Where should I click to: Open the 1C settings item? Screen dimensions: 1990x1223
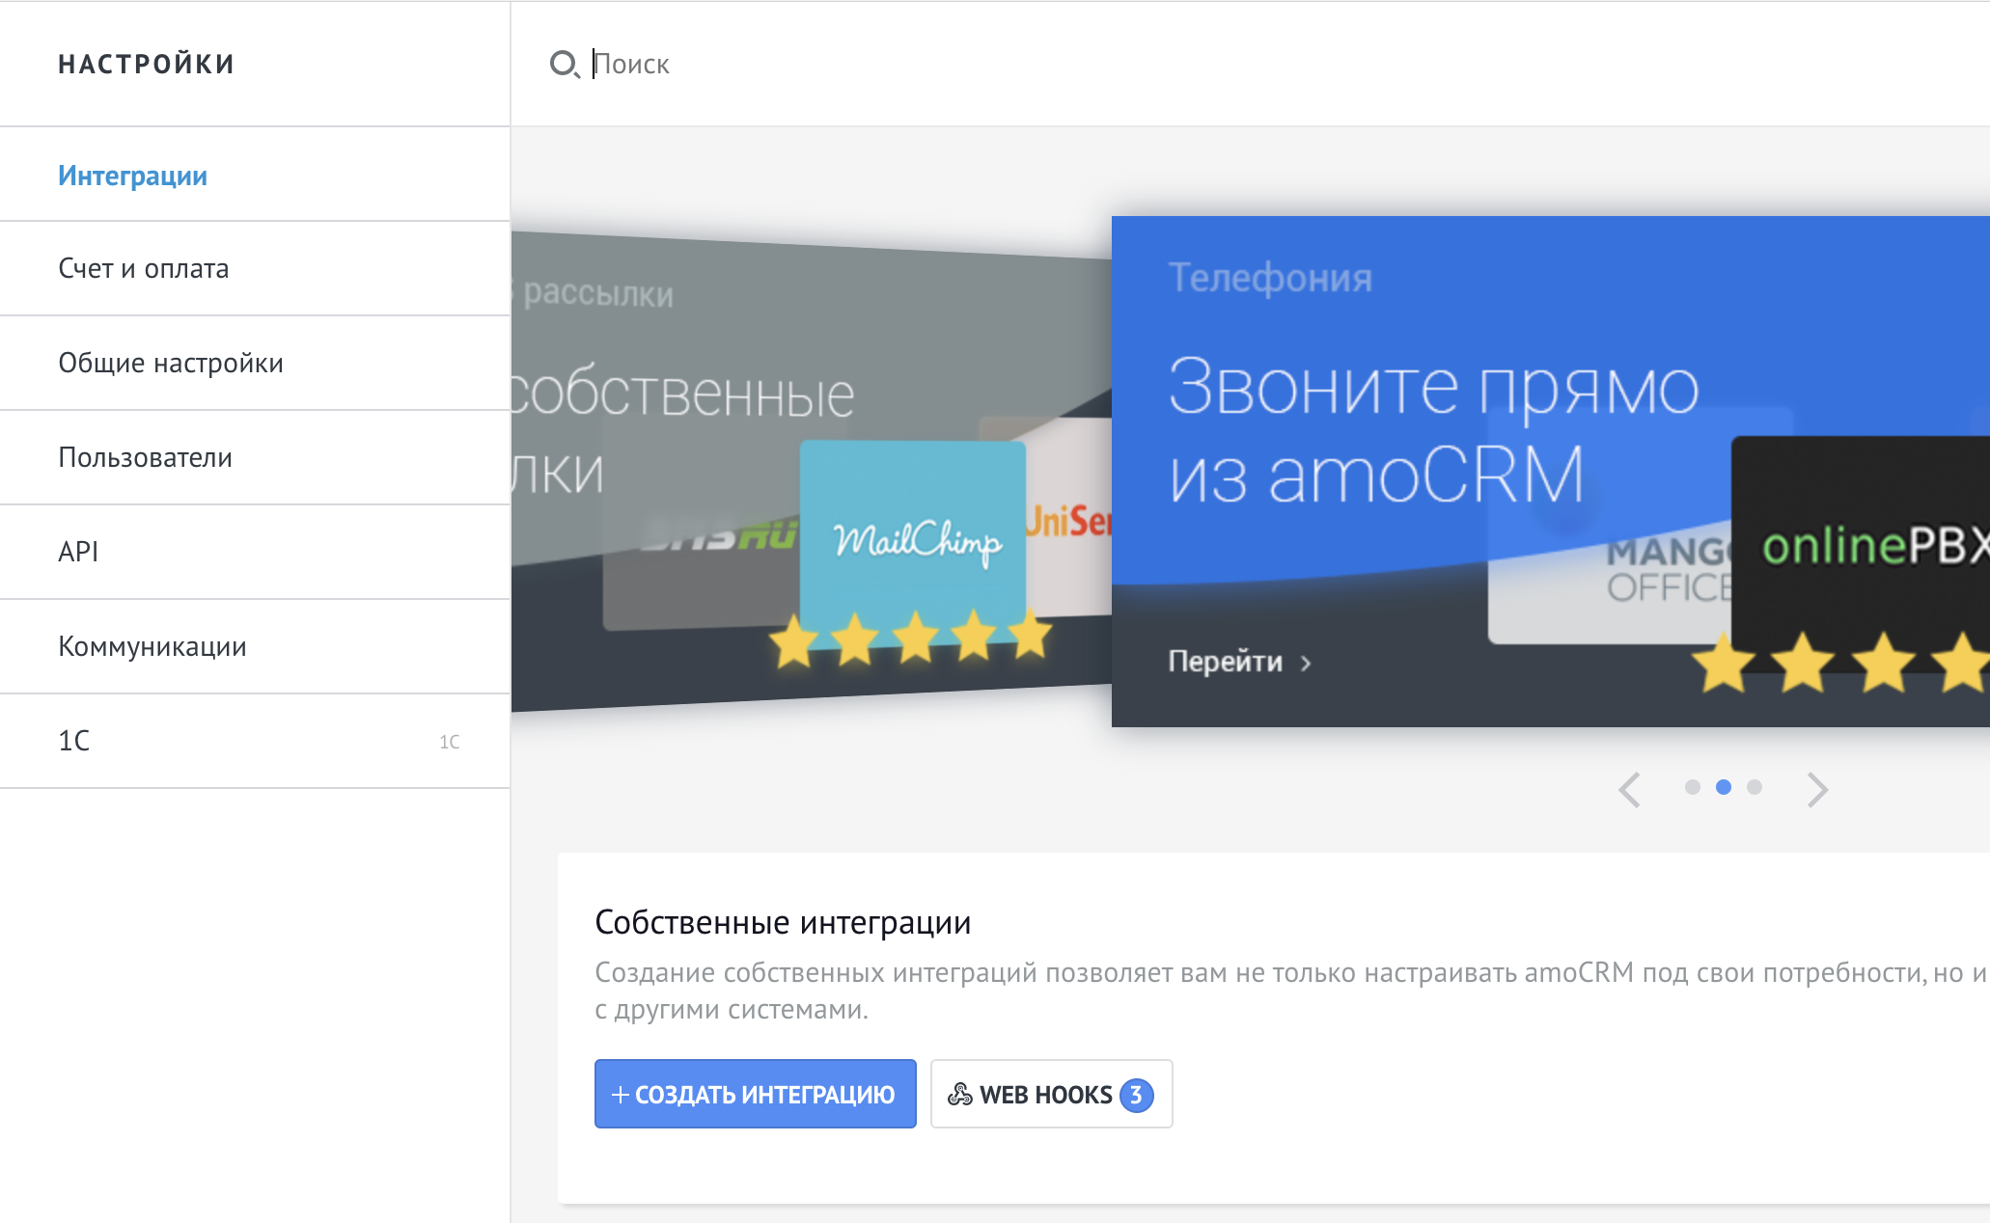(x=255, y=741)
